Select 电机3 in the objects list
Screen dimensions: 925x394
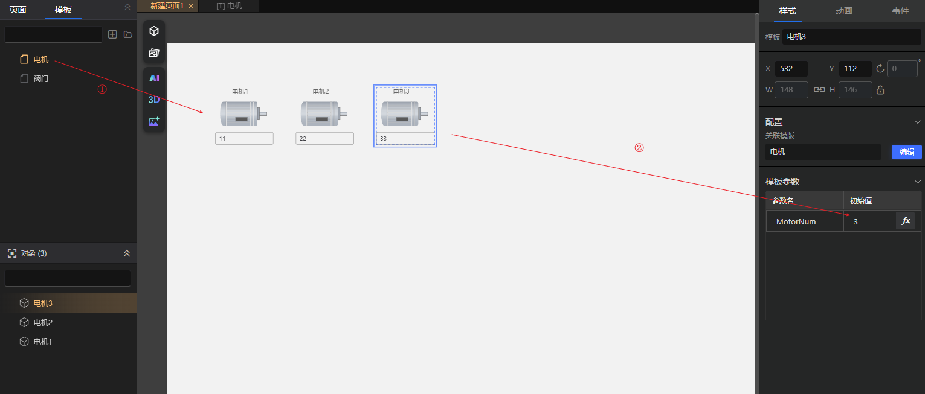pos(68,303)
